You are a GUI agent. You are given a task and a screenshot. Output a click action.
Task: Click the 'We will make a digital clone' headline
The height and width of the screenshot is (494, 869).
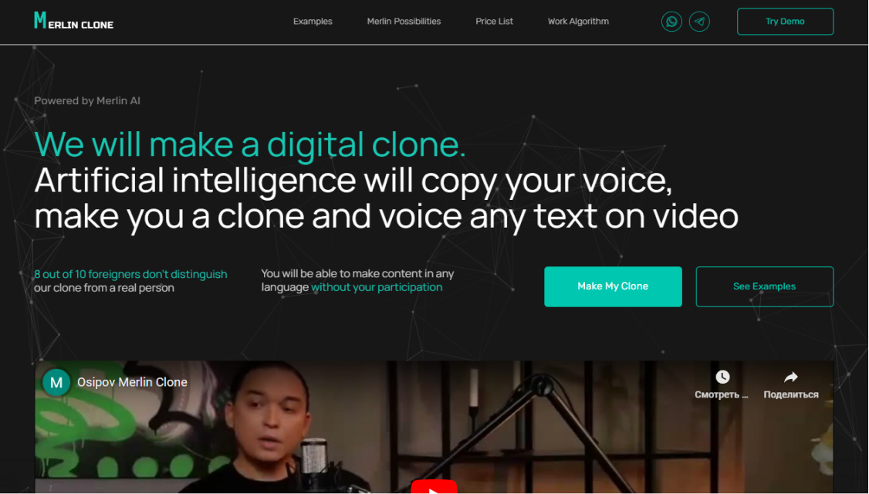click(249, 144)
